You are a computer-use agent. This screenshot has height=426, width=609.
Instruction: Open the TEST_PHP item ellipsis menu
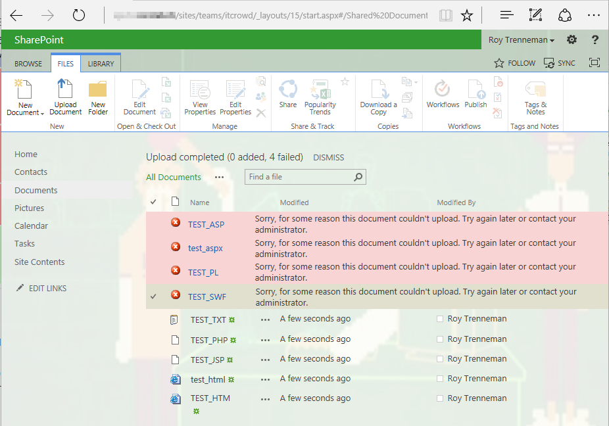pos(265,340)
